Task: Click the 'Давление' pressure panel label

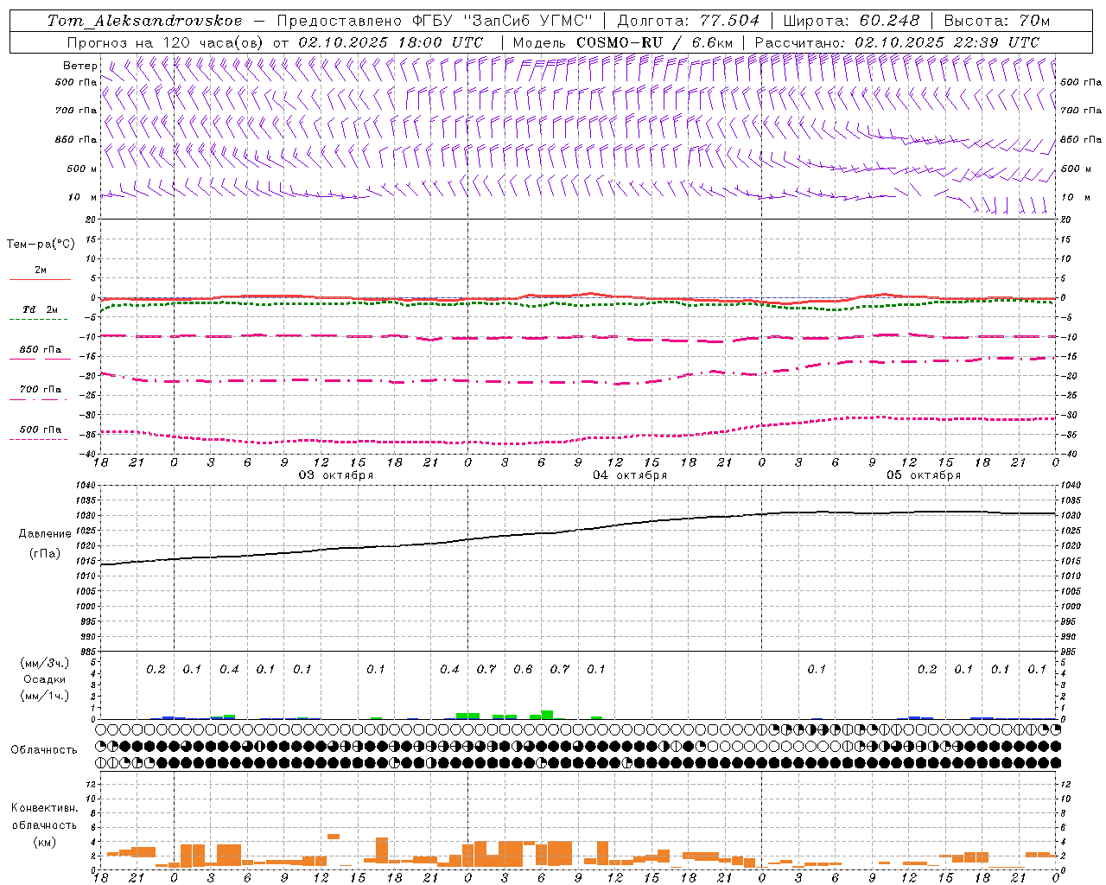Action: pyautogui.click(x=45, y=534)
